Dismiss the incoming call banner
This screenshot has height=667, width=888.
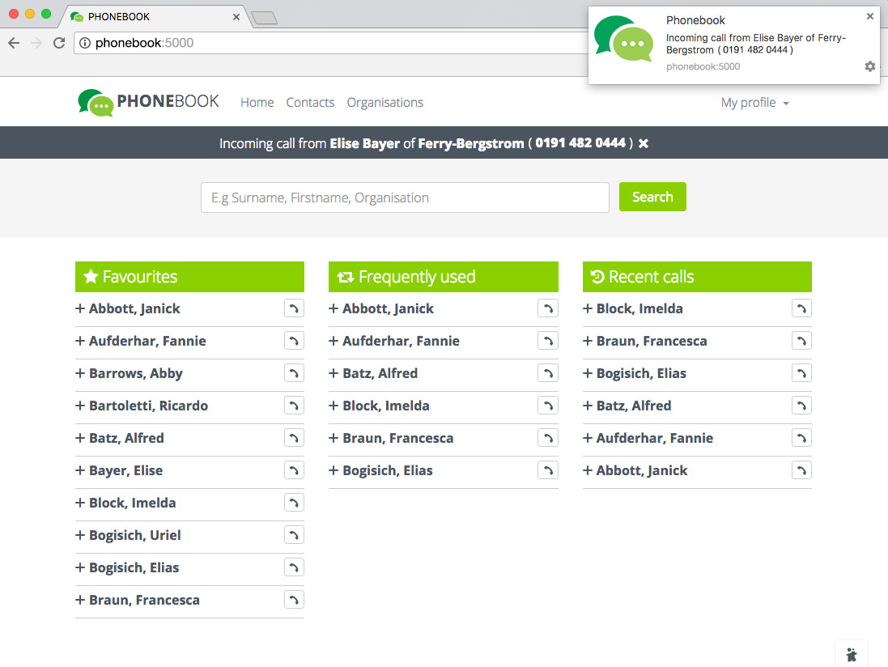pyautogui.click(x=644, y=143)
